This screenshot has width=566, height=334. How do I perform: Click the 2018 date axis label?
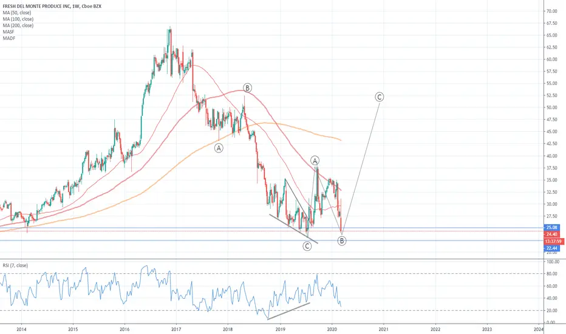point(228,329)
